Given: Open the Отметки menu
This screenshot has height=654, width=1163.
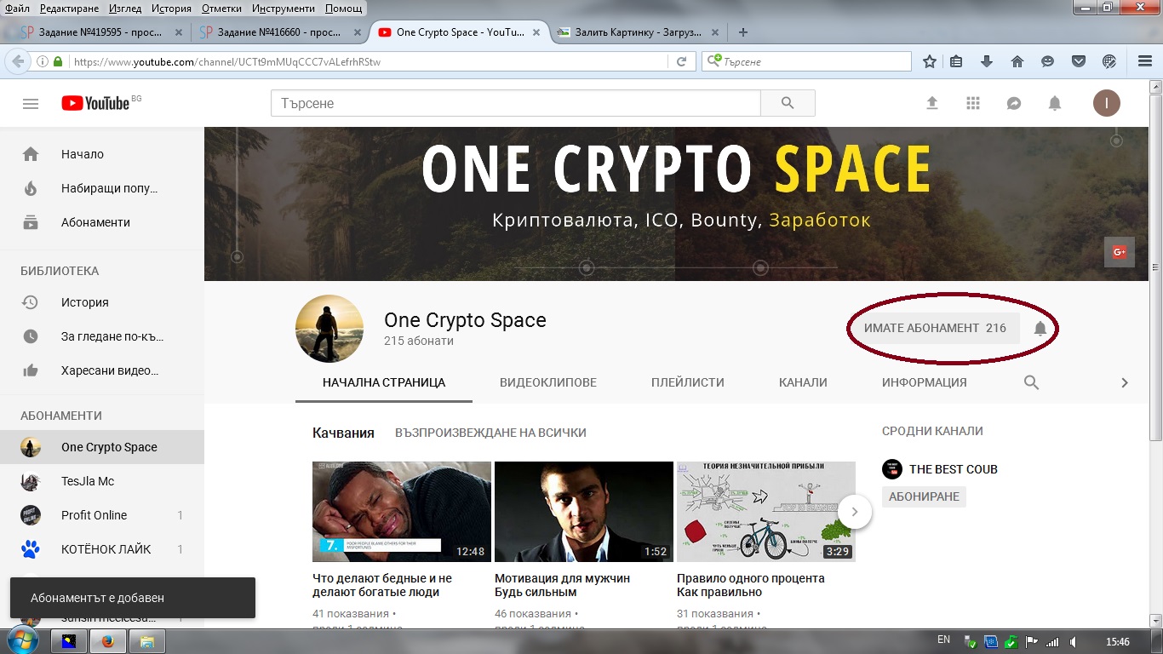Looking at the screenshot, I should [221, 9].
